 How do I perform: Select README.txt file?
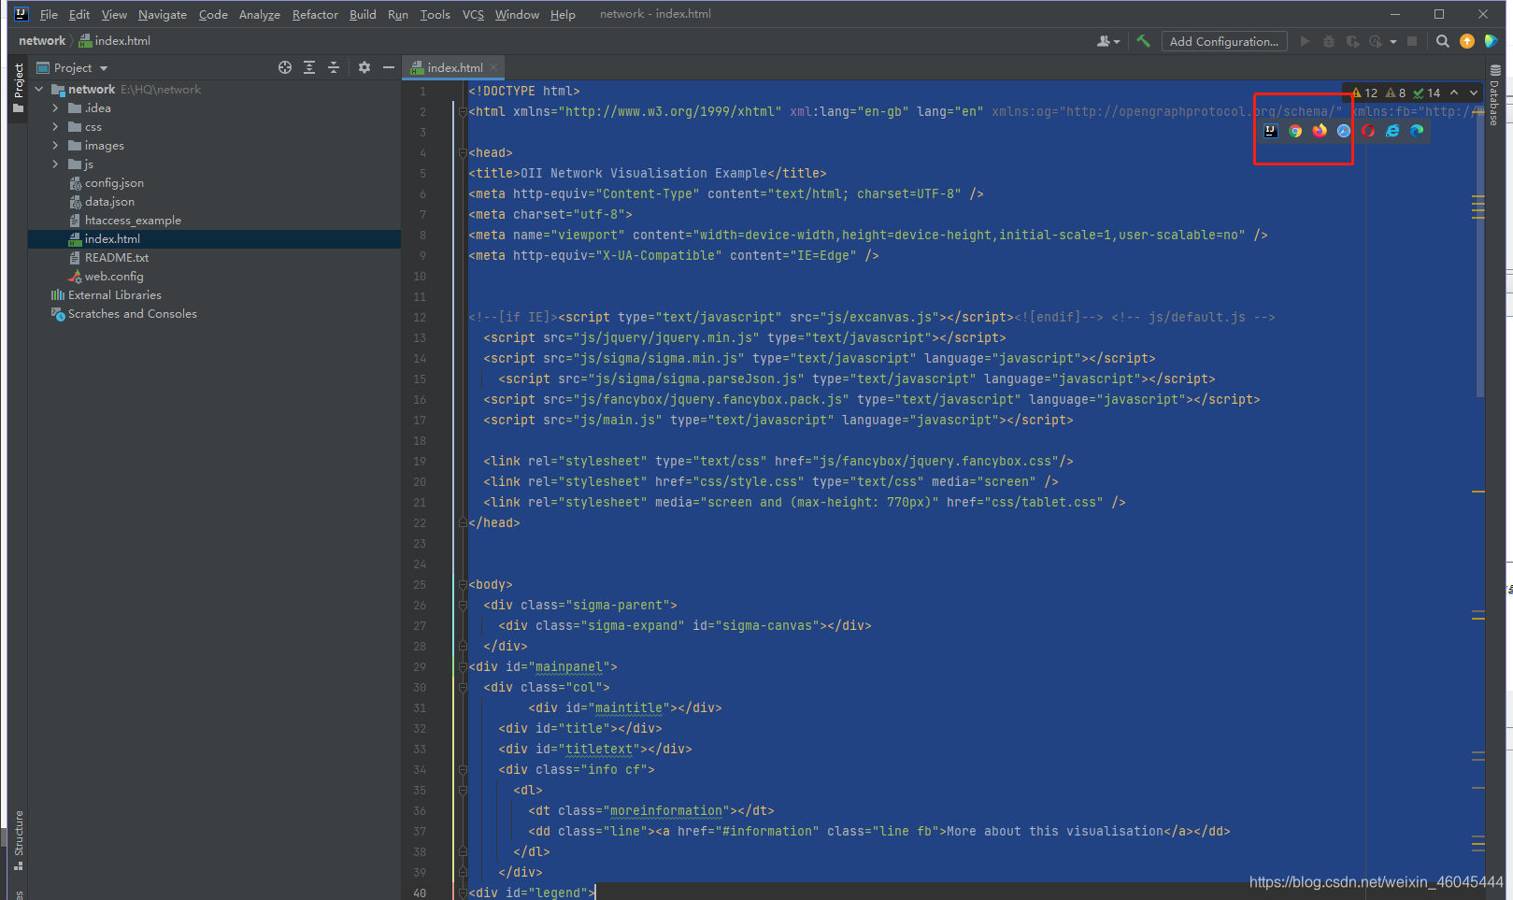pos(116,258)
